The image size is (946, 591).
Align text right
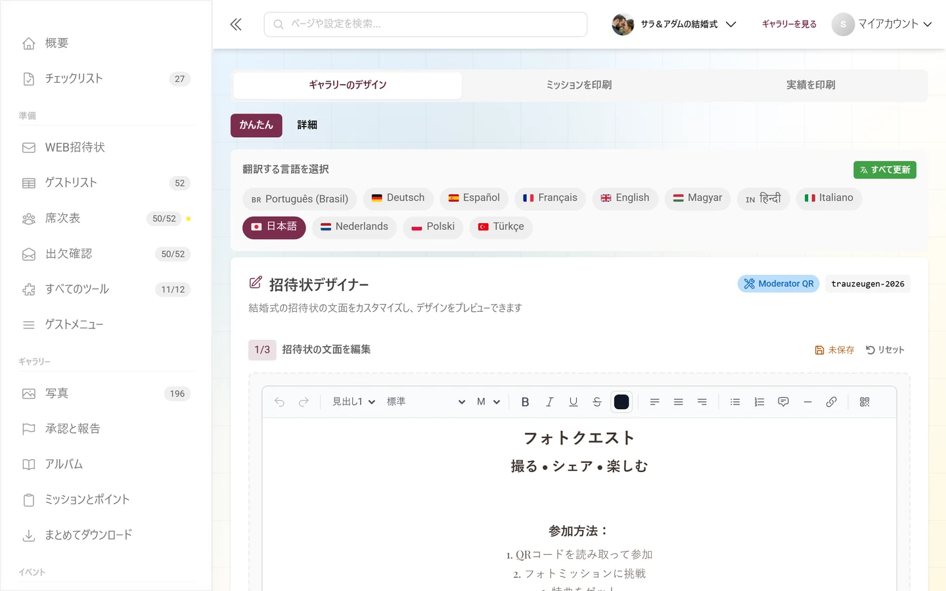click(702, 402)
